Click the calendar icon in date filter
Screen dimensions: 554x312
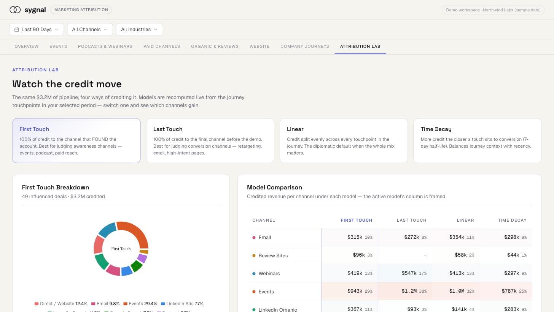pyautogui.click(x=17, y=30)
